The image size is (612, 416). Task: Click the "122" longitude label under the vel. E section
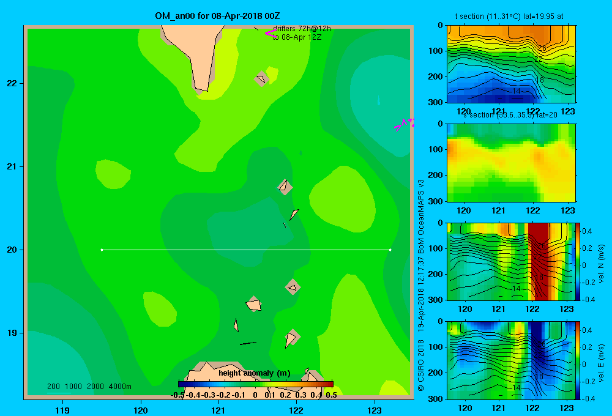[x=533, y=408]
